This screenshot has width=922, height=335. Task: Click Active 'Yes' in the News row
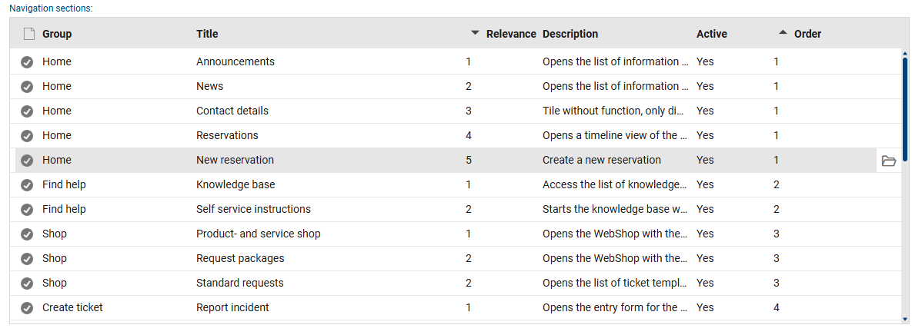[705, 86]
